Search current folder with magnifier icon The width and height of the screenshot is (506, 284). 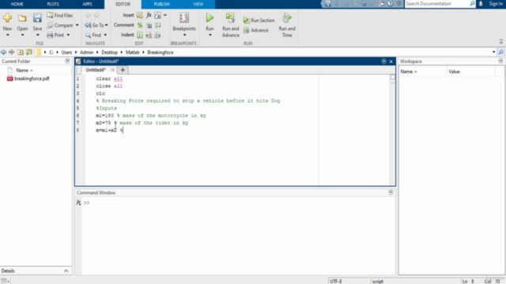tap(500, 52)
